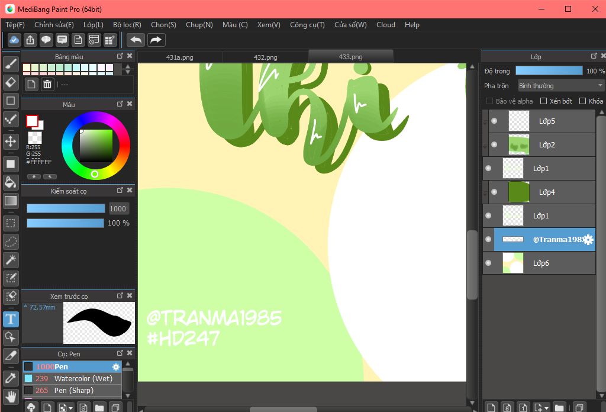This screenshot has width=606, height=412.
Task: Undock the Kiểm soát cọ panel
Action: 120,190
